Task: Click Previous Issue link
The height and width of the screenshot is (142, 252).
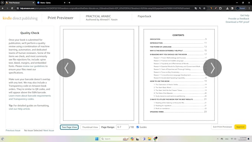Action: pos(13,131)
